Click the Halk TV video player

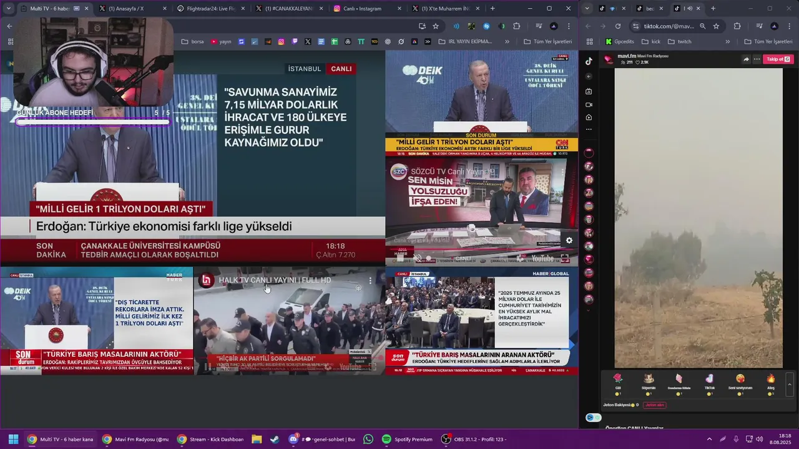[289, 322]
